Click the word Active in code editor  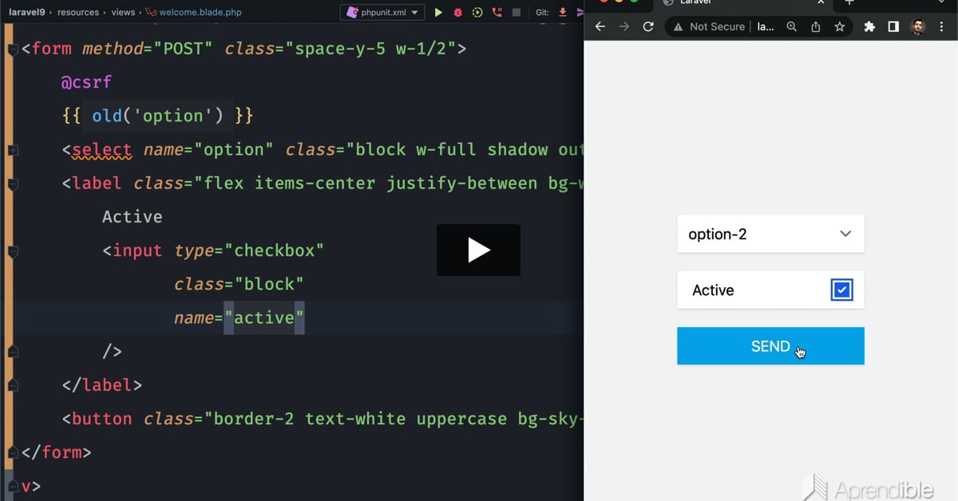(133, 217)
